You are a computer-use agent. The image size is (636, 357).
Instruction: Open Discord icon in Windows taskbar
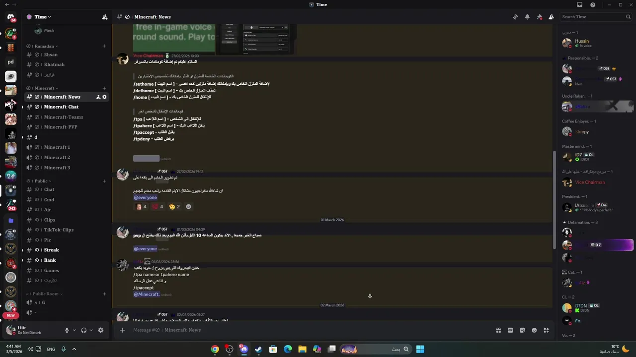pyautogui.click(x=243, y=349)
